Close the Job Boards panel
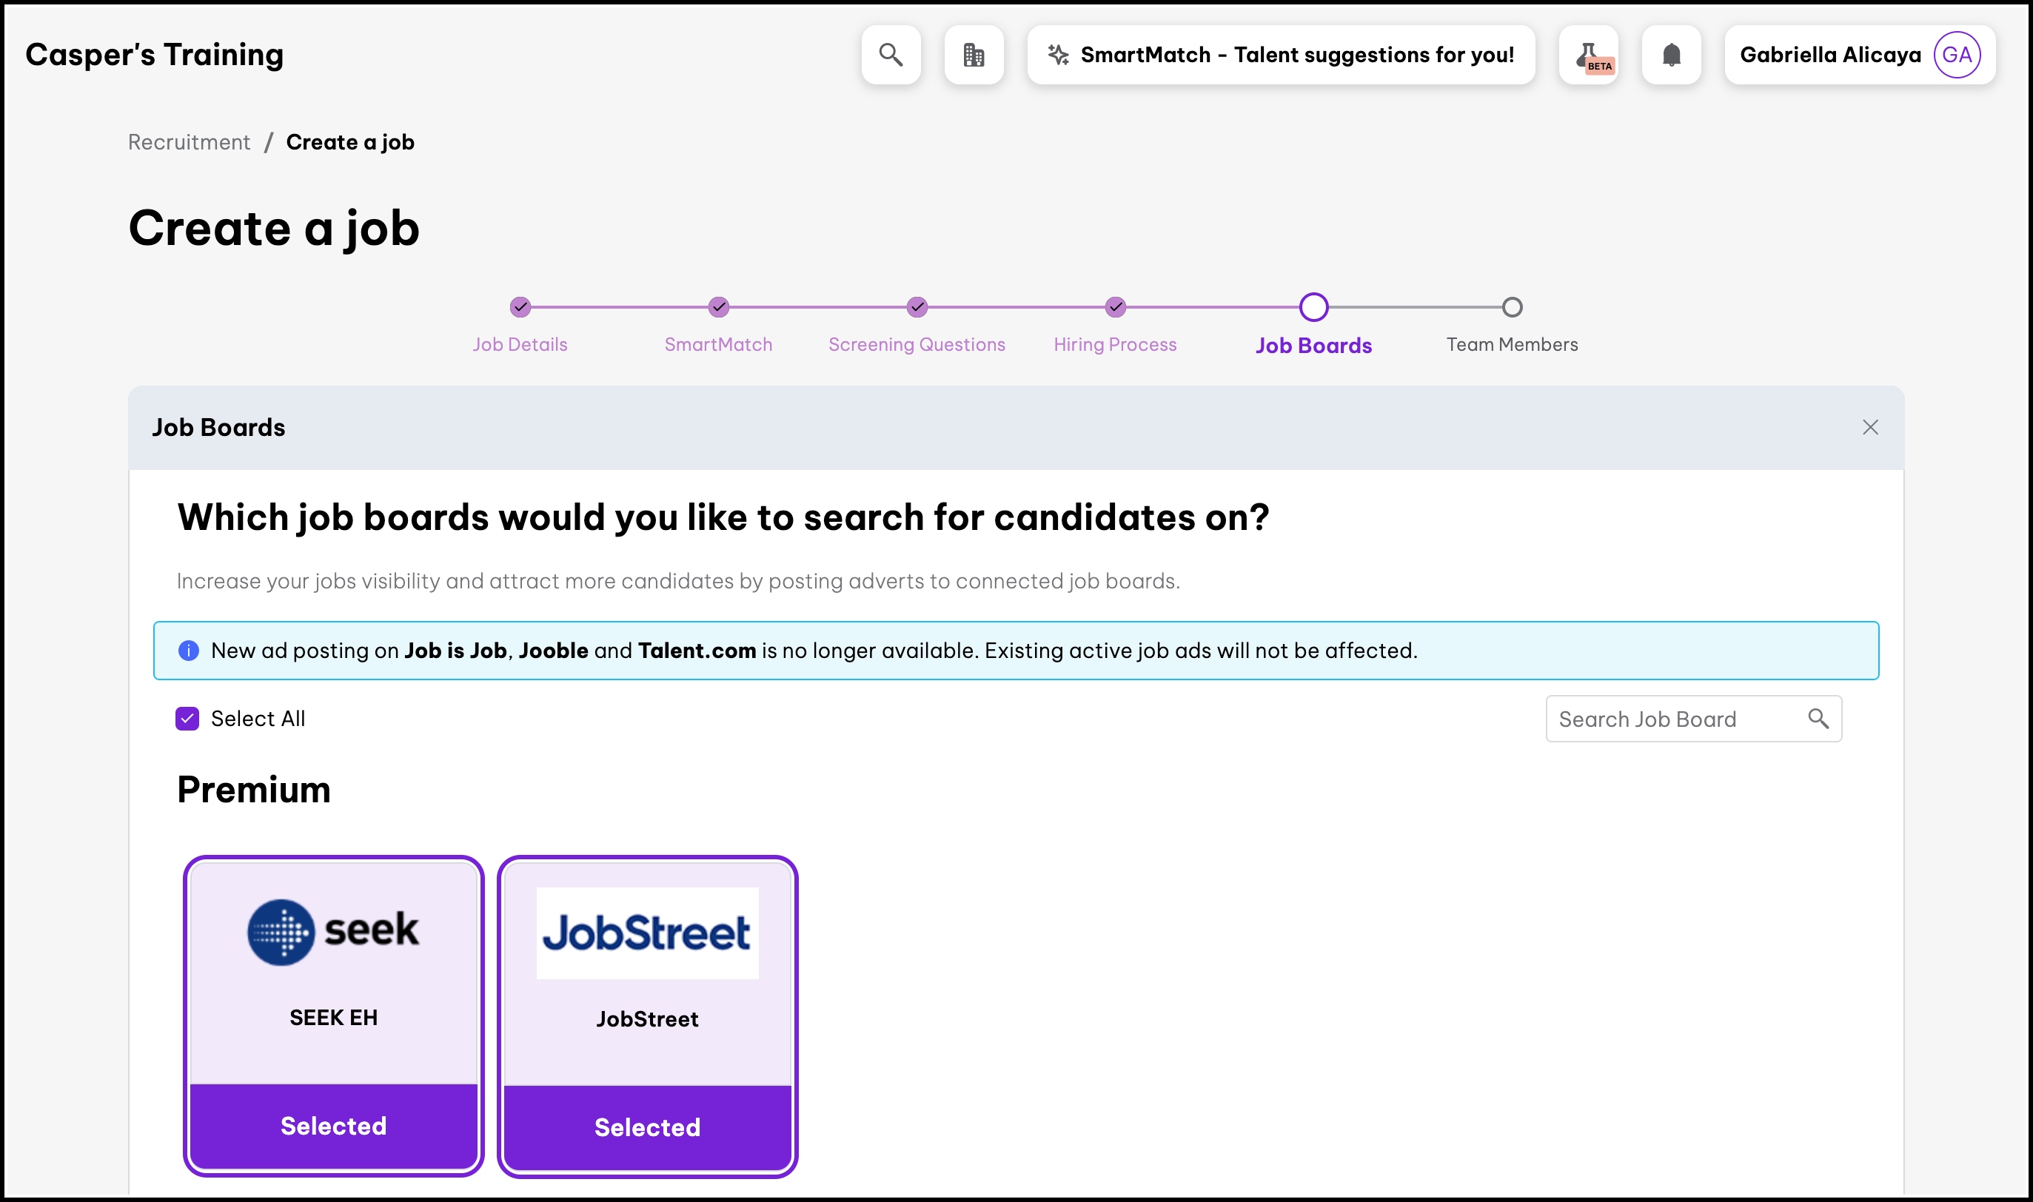Viewport: 2033px width, 1202px height. point(1870,428)
